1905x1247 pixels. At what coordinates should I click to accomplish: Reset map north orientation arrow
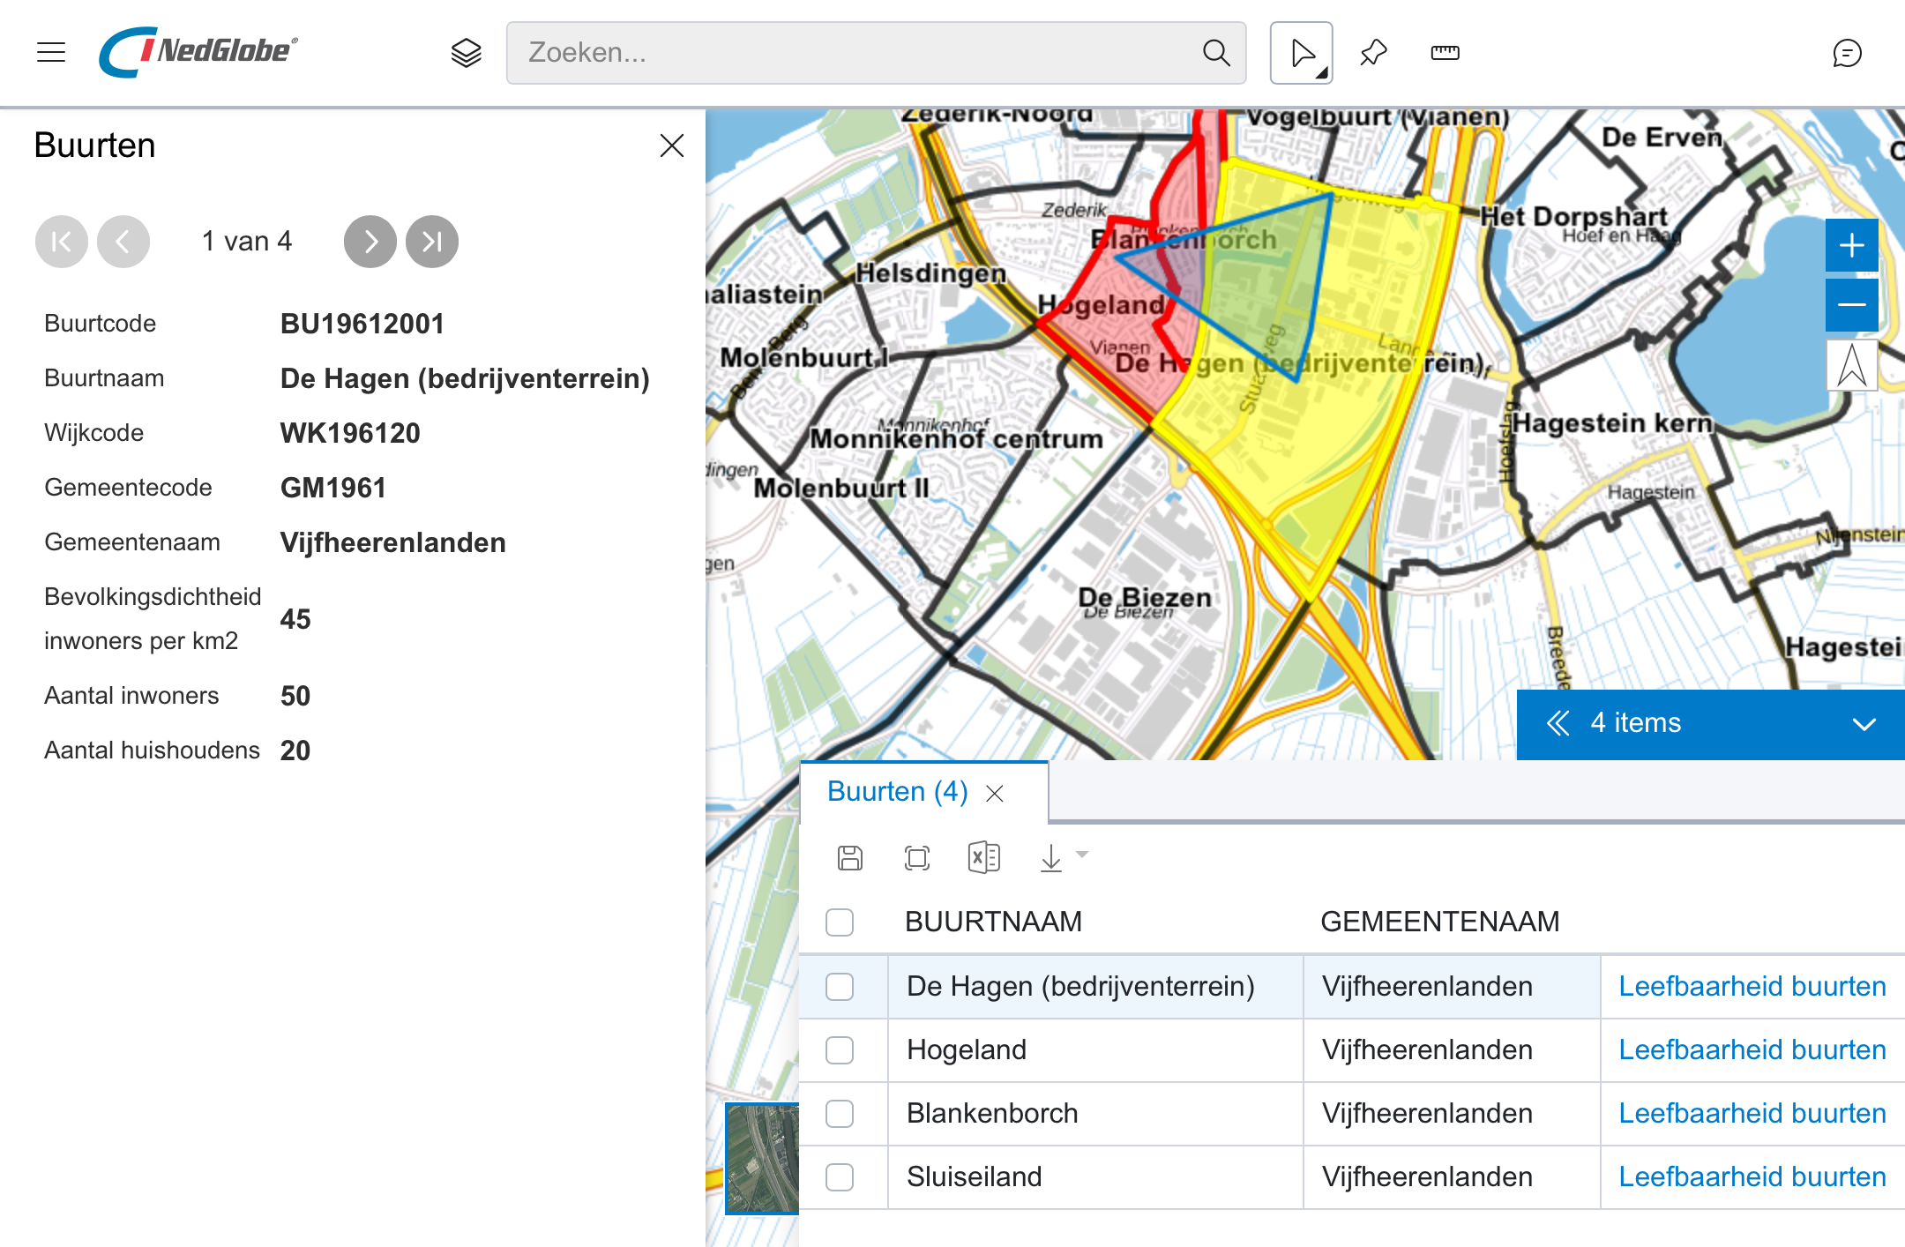(x=1851, y=365)
